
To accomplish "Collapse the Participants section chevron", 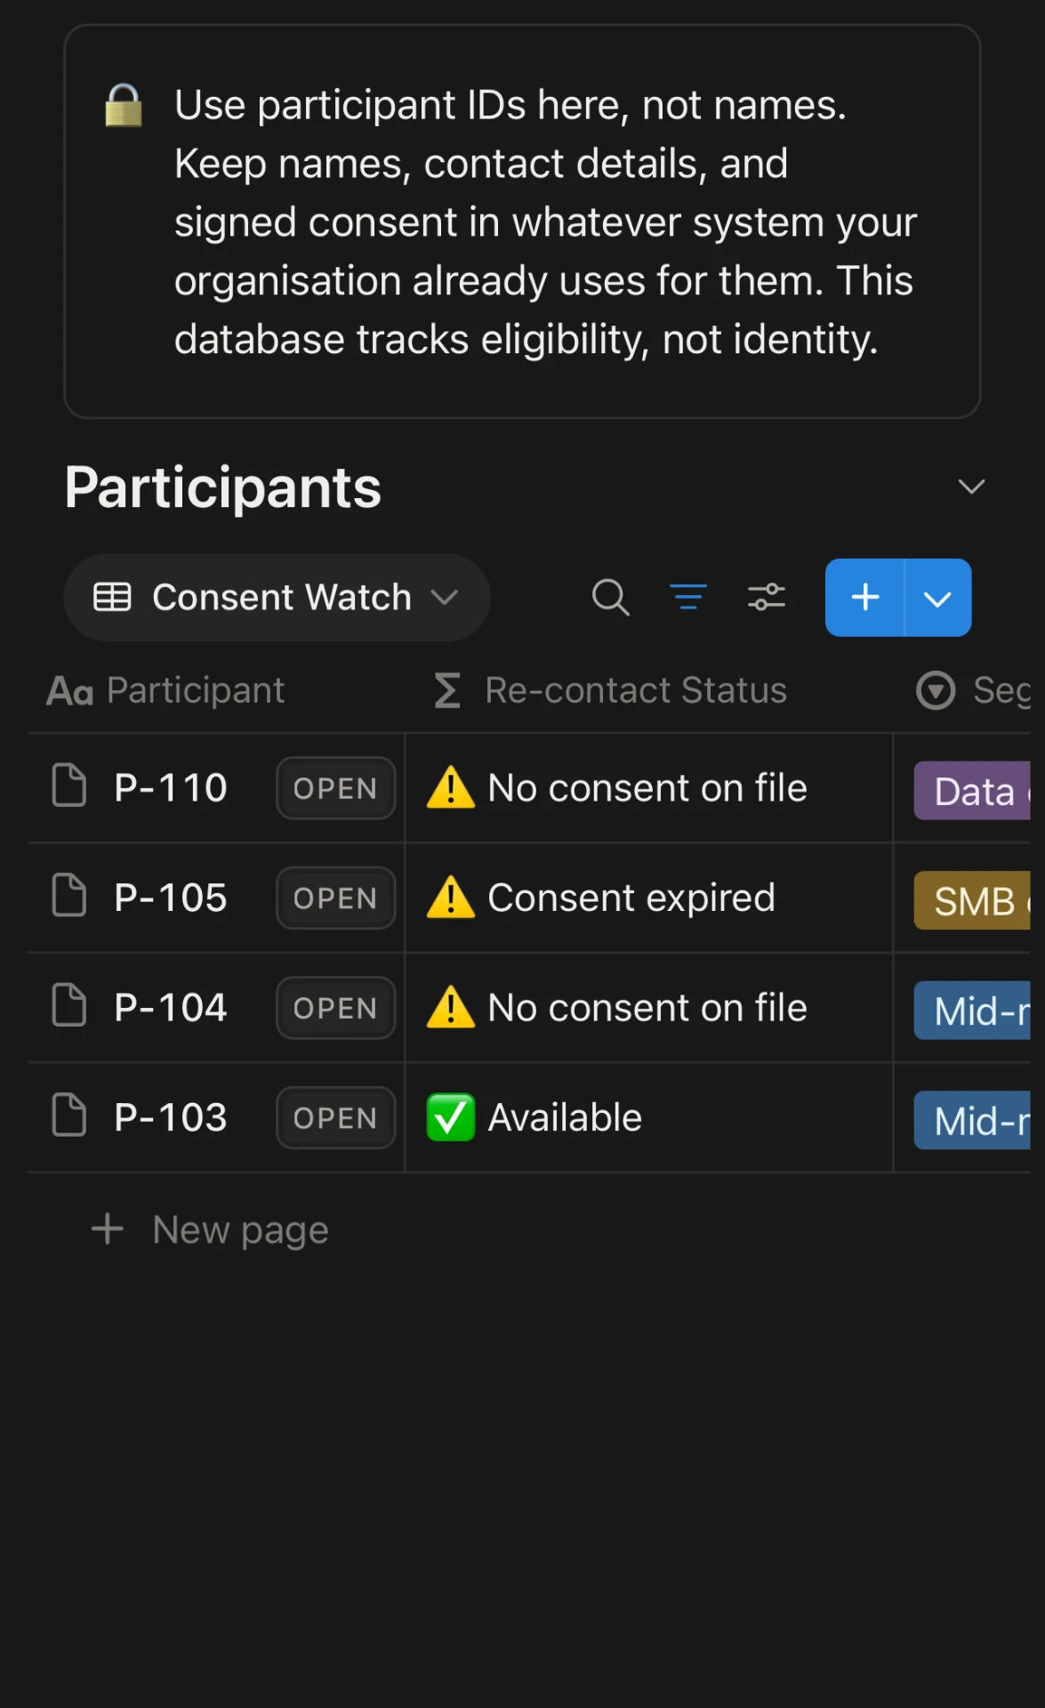I will tap(971, 487).
